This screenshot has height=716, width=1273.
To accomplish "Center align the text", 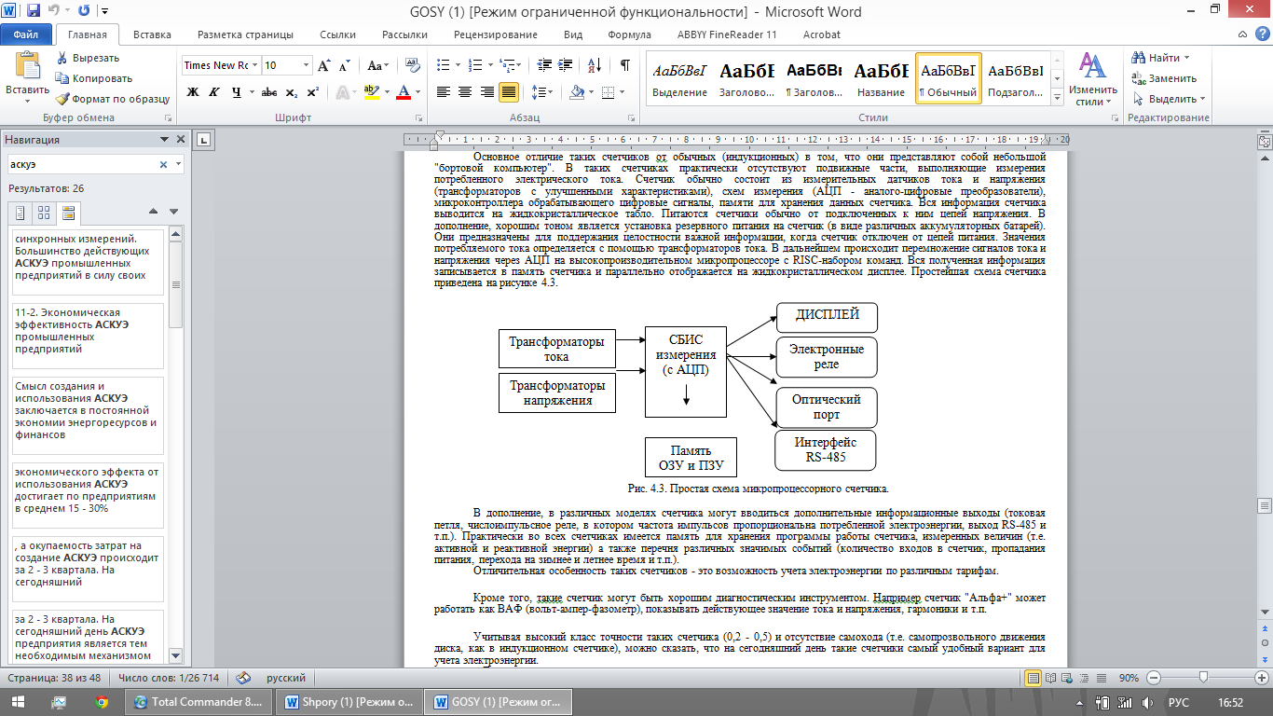I will (465, 92).
